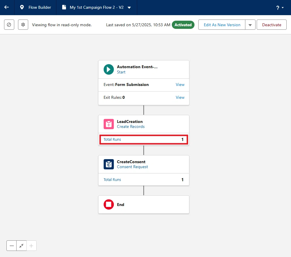Screen dimensions: 291x257
Task: Click the End element label
Action: tap(120, 205)
